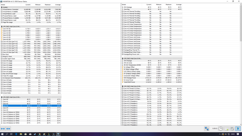
Task: Select the Core #0 Thermal Throttling row
Action: pos(152,12)
